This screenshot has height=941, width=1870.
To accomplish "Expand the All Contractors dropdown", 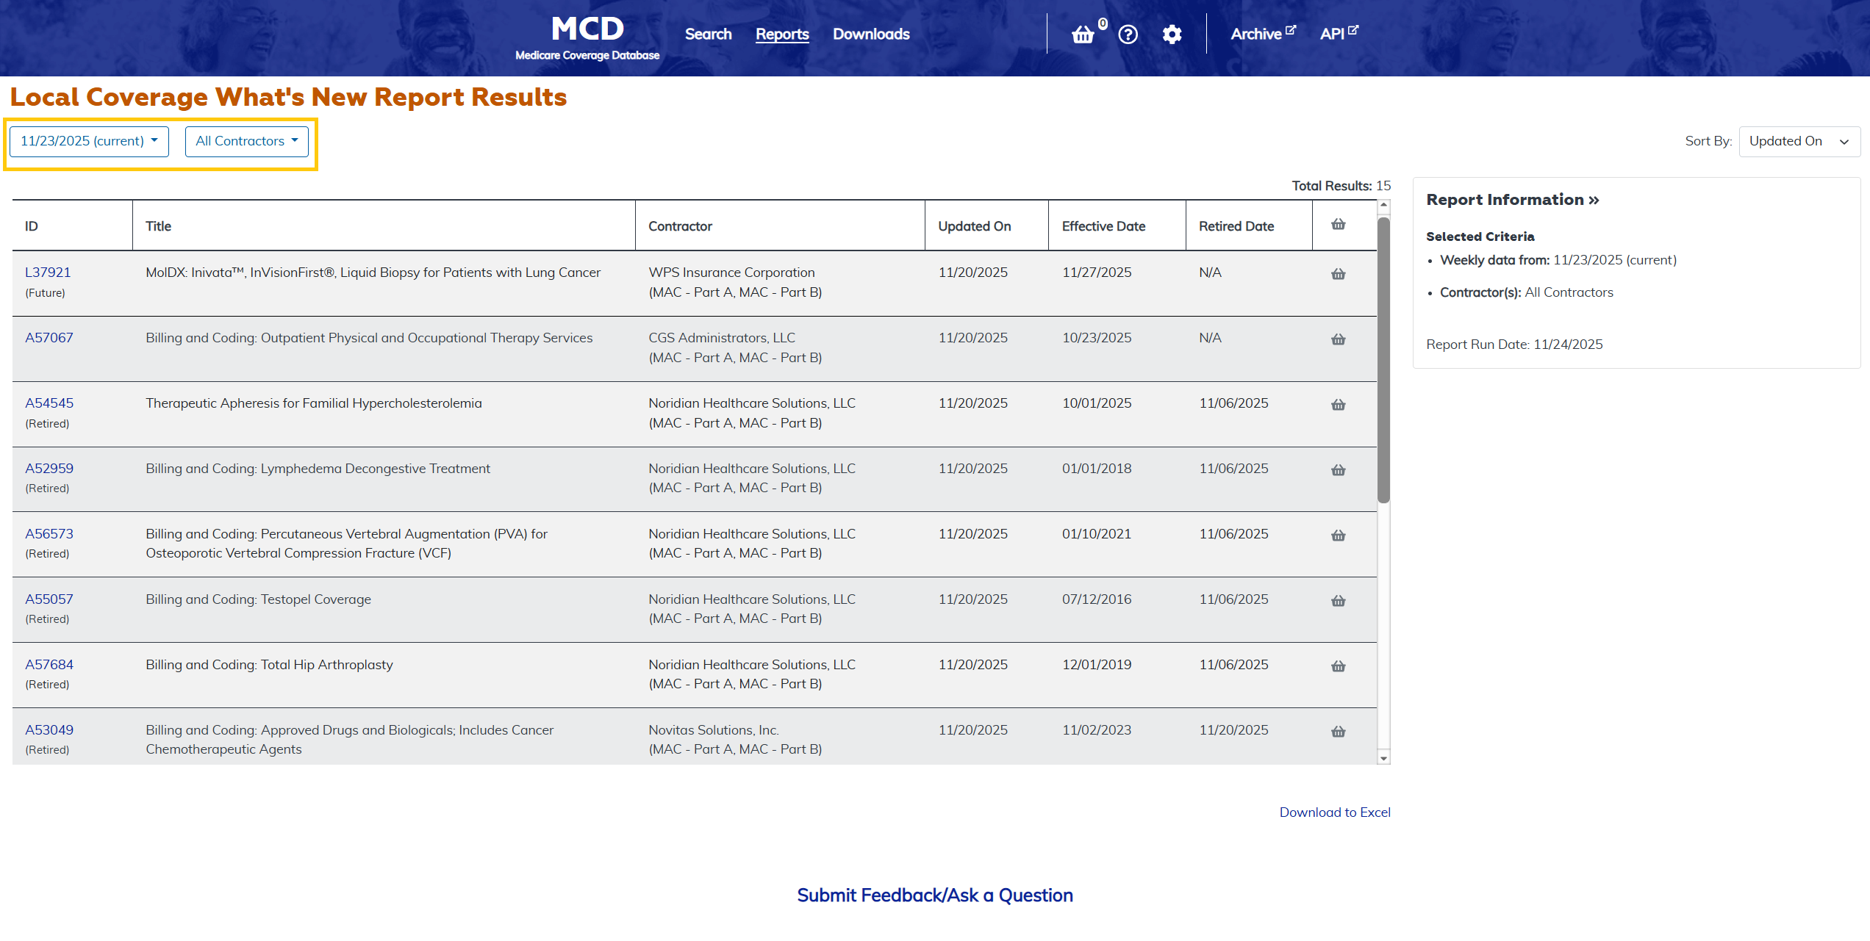I will point(246,141).
